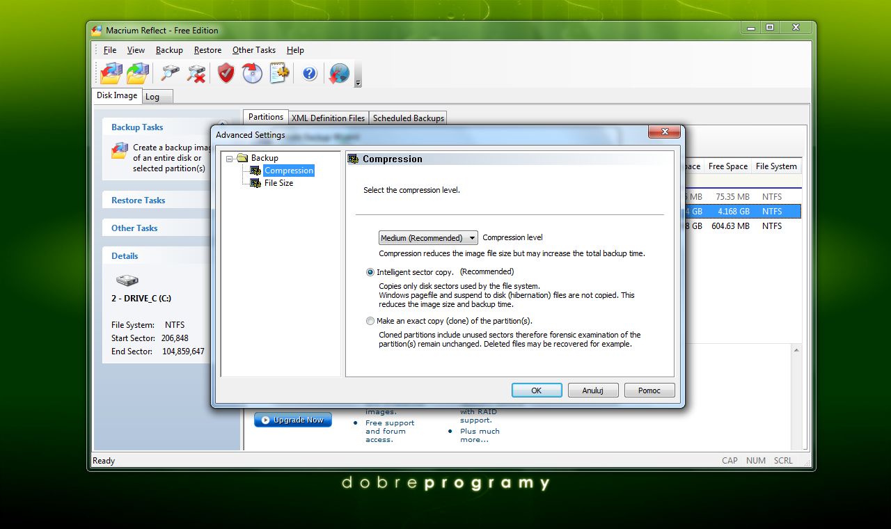Click the rescue CD disc icon
The image size is (891, 529).
(x=252, y=72)
